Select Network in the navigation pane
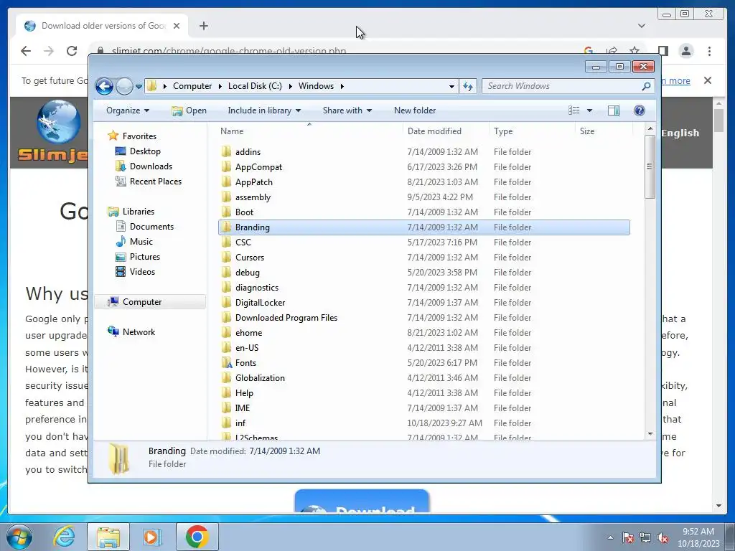 (x=139, y=332)
